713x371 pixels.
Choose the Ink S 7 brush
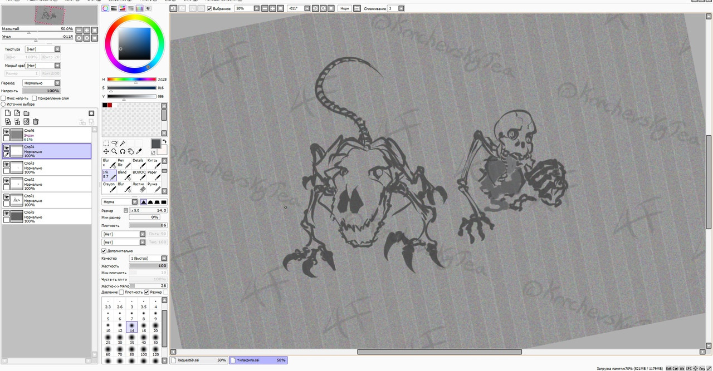109,175
